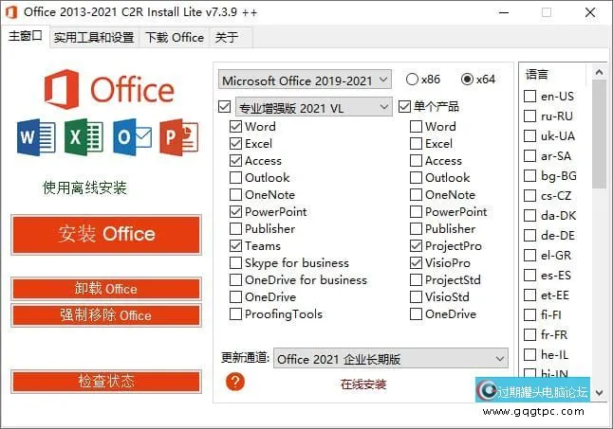Click the 安装 Office install button
The width and height of the screenshot is (613, 429).
coord(106,234)
